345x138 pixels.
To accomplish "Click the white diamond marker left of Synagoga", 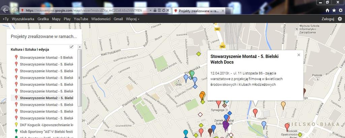I will point(200,114).
